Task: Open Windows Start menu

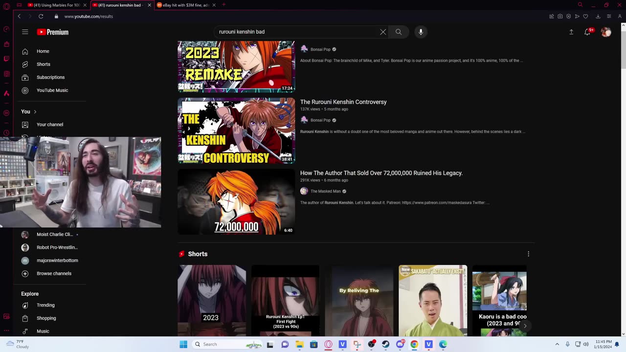Action: click(x=183, y=344)
